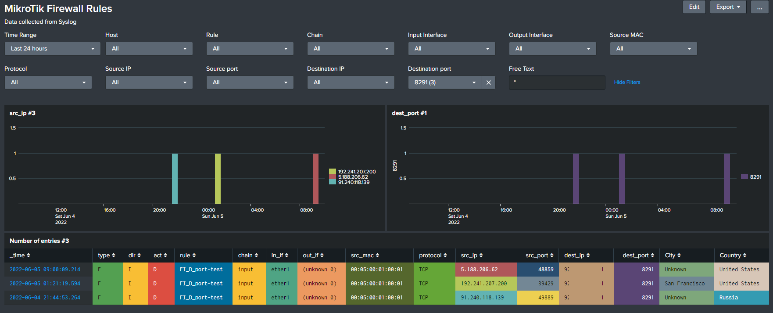
Task: Clear the Destination port filter with X
Action: (488, 83)
